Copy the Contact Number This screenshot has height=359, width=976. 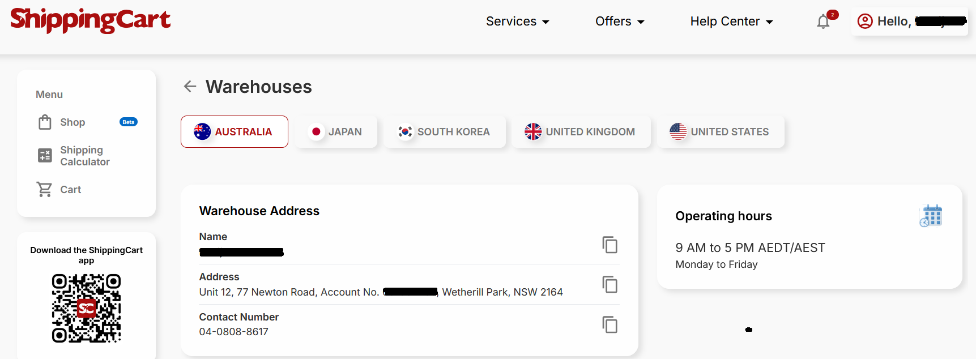(610, 325)
